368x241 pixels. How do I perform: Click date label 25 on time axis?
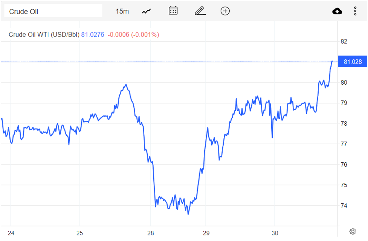(79, 233)
